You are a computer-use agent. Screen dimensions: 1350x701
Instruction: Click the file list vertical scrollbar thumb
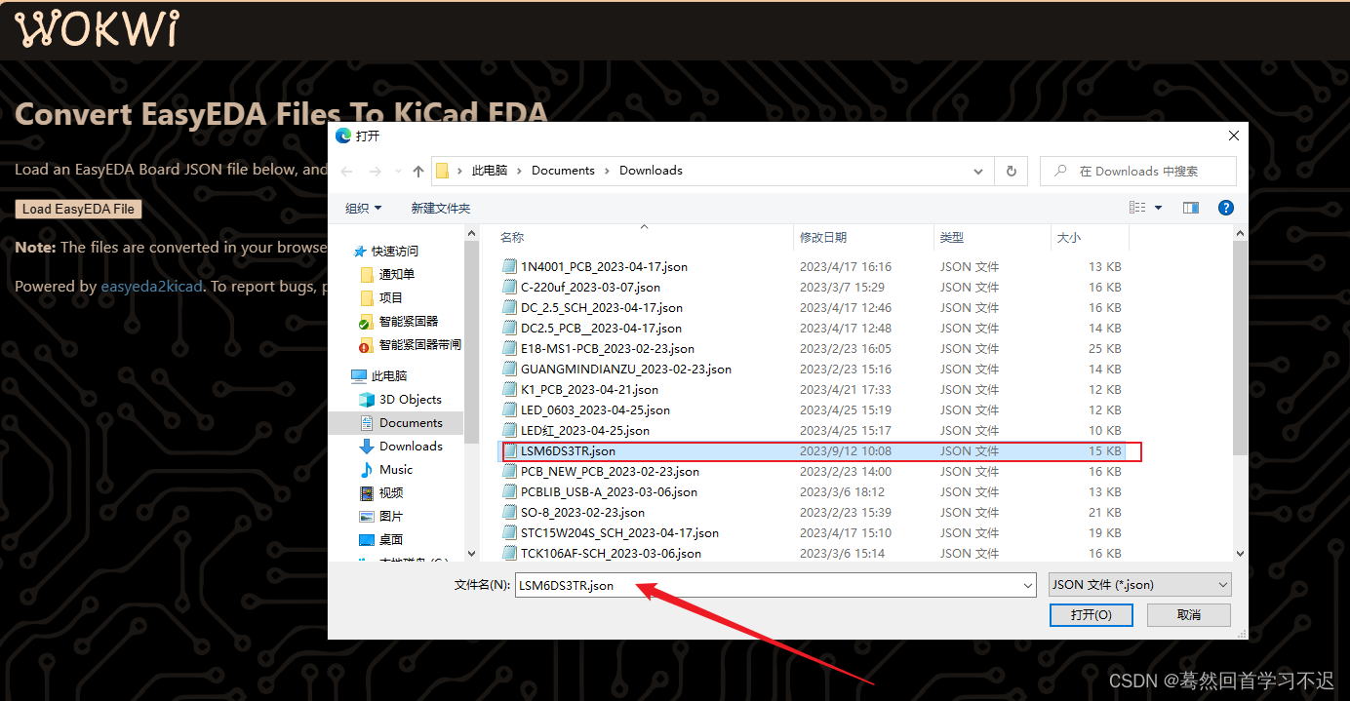1240,348
